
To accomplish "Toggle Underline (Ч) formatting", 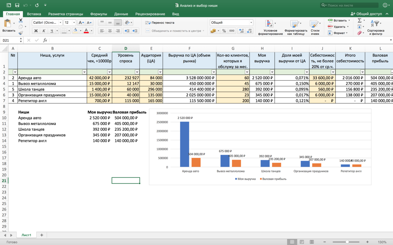I will point(52,31).
